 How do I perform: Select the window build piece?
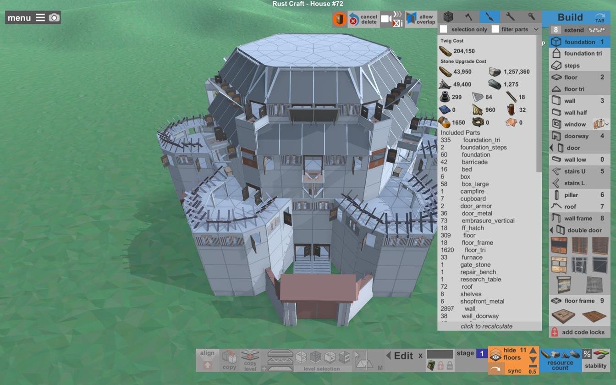pos(572,124)
